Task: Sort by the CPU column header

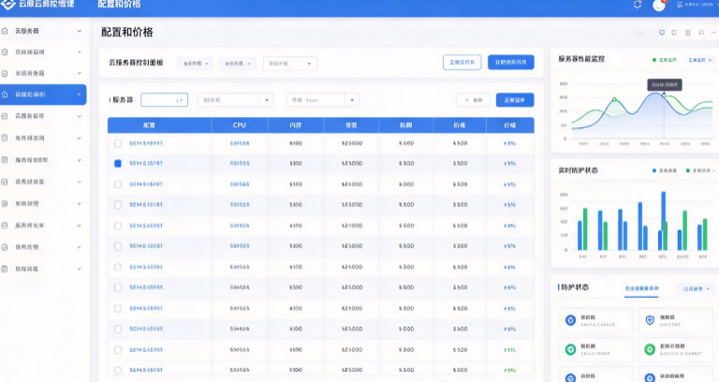Action: click(x=240, y=125)
